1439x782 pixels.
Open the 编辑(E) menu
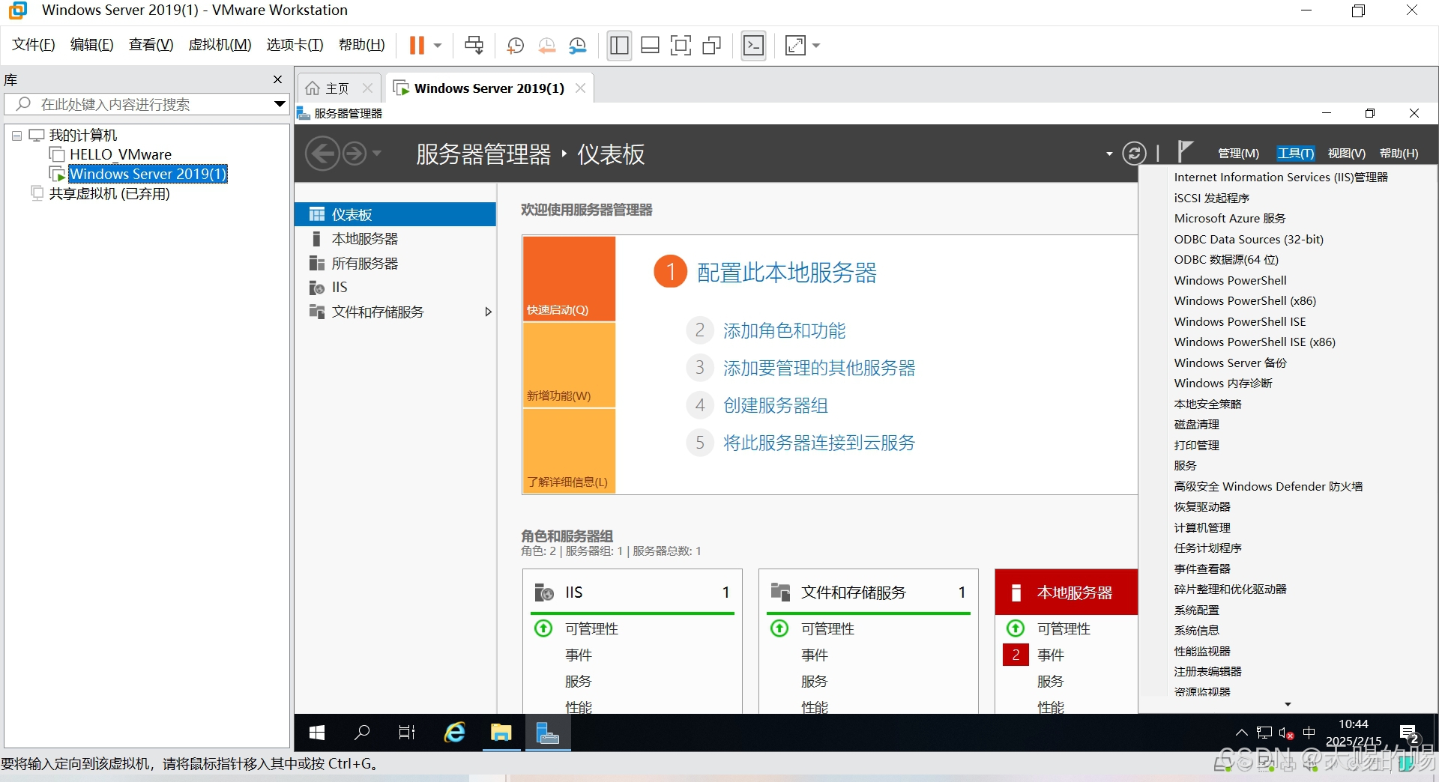(91, 45)
